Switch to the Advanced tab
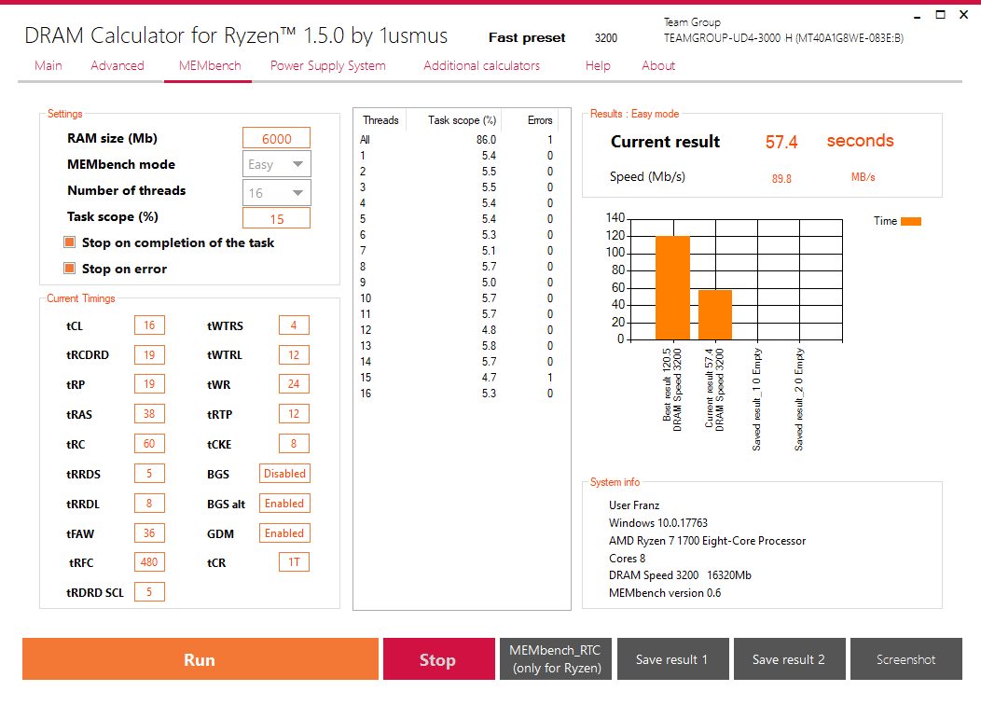Screen dimensions: 981x719 117,65
